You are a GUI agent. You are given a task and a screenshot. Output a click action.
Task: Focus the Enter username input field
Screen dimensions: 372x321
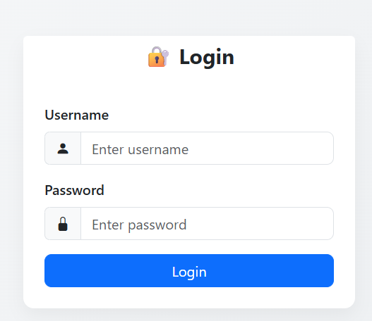pos(207,149)
